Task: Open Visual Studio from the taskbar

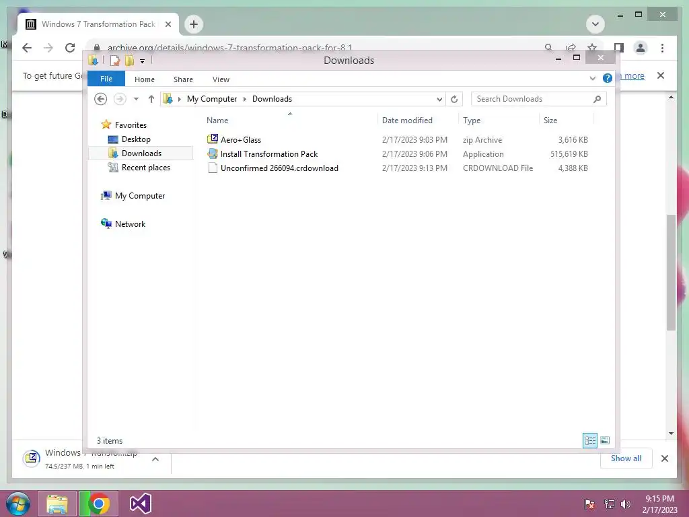Action: (x=141, y=504)
